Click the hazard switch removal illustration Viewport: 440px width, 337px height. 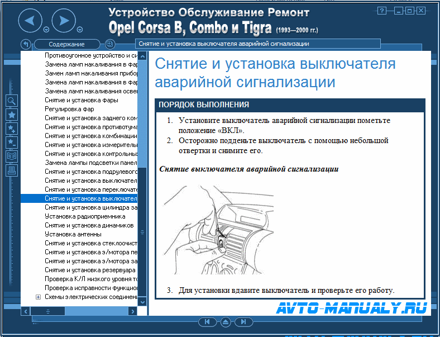pyautogui.click(x=218, y=230)
